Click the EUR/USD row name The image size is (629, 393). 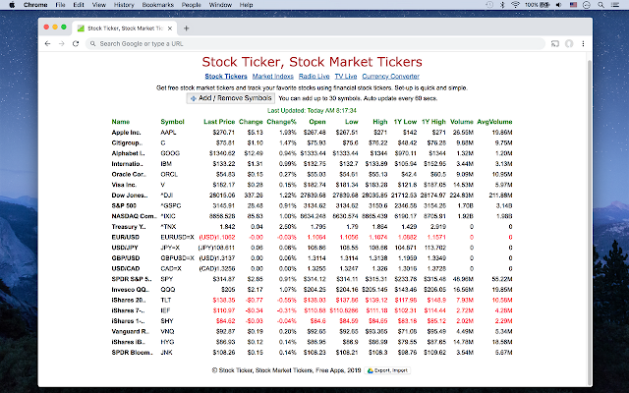coord(126,237)
